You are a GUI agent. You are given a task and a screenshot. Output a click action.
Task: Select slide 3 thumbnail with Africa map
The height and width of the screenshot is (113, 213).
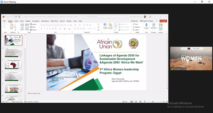[13, 64]
